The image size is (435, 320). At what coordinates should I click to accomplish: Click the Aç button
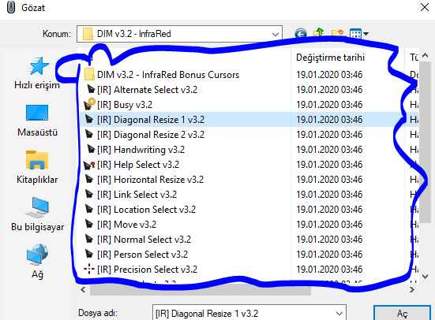click(402, 314)
